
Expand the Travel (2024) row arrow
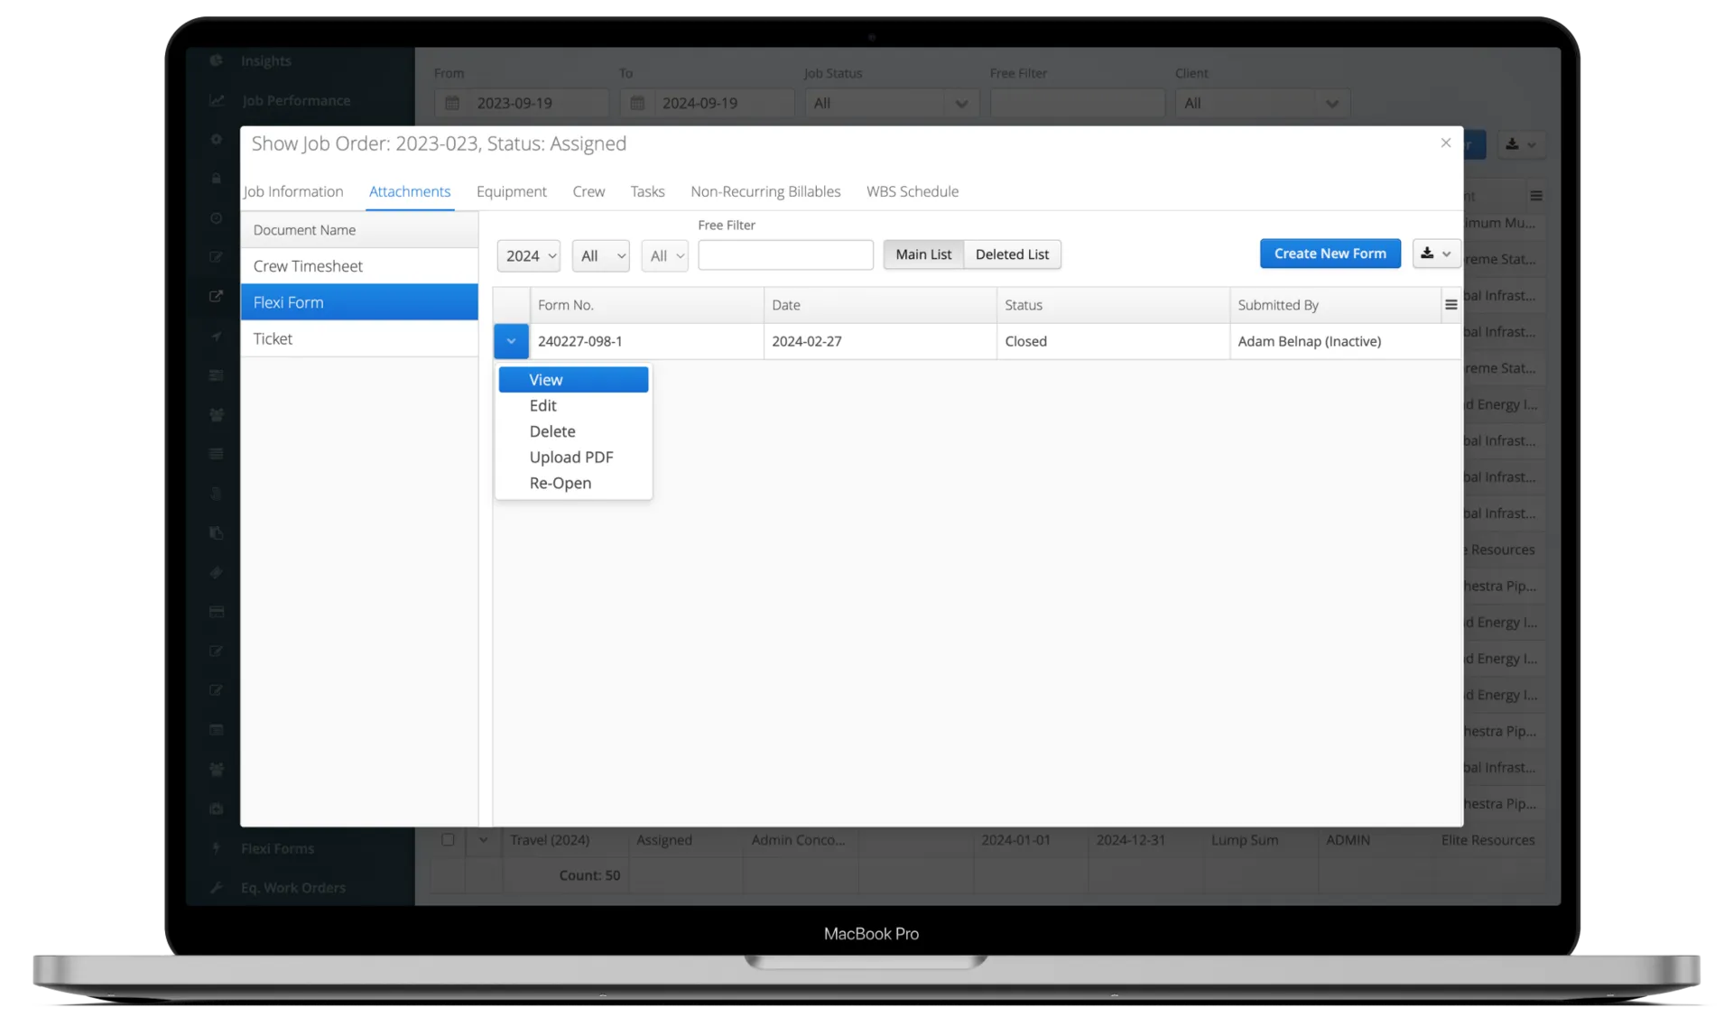pyautogui.click(x=484, y=840)
